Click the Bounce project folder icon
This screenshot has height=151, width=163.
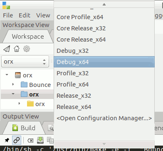[24, 84]
